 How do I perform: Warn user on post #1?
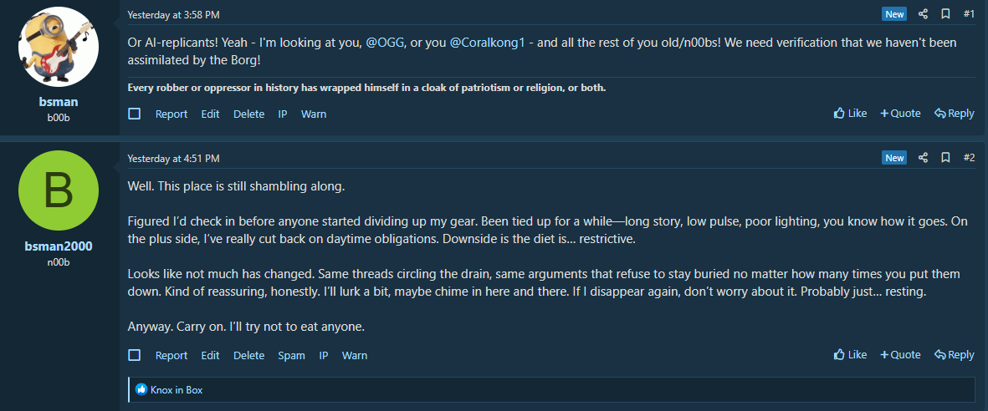pyautogui.click(x=314, y=114)
